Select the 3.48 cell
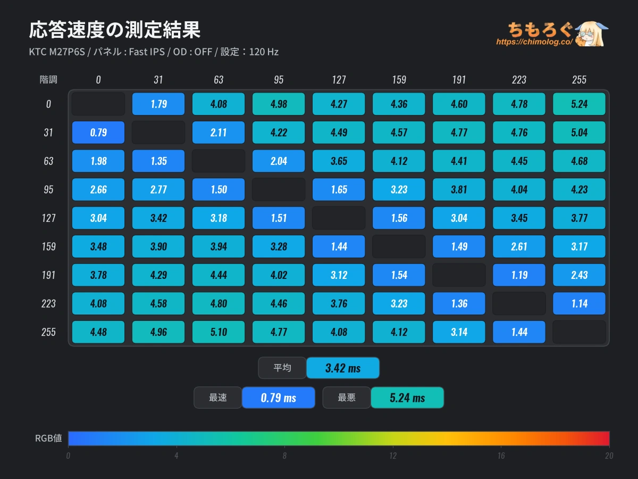Image resolution: width=638 pixels, height=479 pixels. pyautogui.click(x=98, y=246)
